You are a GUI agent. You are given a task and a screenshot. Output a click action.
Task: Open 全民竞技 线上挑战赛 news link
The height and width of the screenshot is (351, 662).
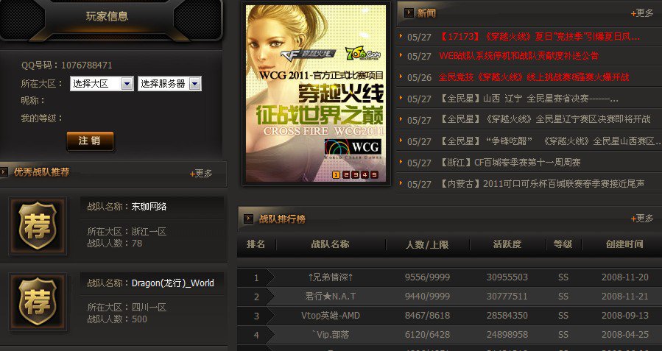point(534,77)
